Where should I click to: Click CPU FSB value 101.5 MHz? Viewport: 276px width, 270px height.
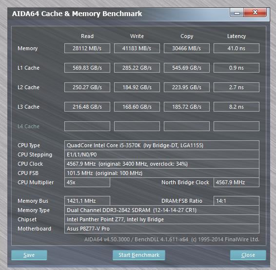coord(162,173)
